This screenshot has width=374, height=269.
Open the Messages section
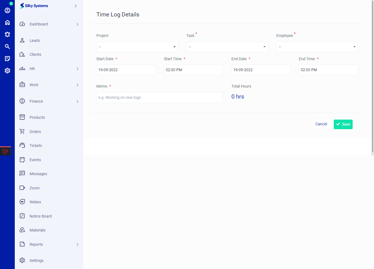point(38,173)
